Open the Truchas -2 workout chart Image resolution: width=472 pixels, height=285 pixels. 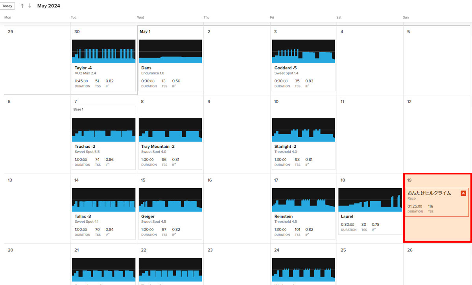(x=104, y=130)
